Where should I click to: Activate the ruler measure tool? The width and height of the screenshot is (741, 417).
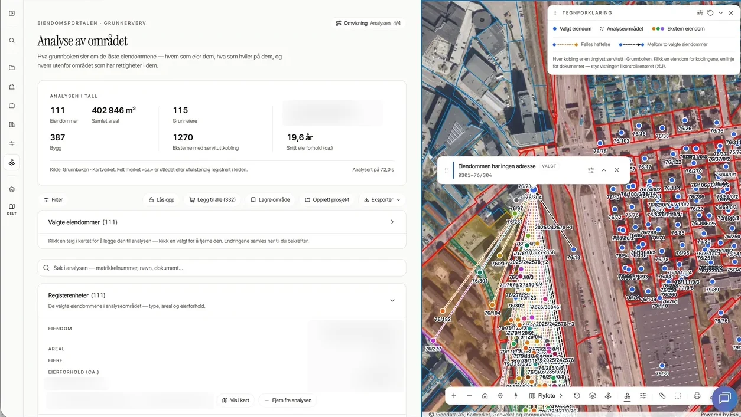tap(662, 396)
